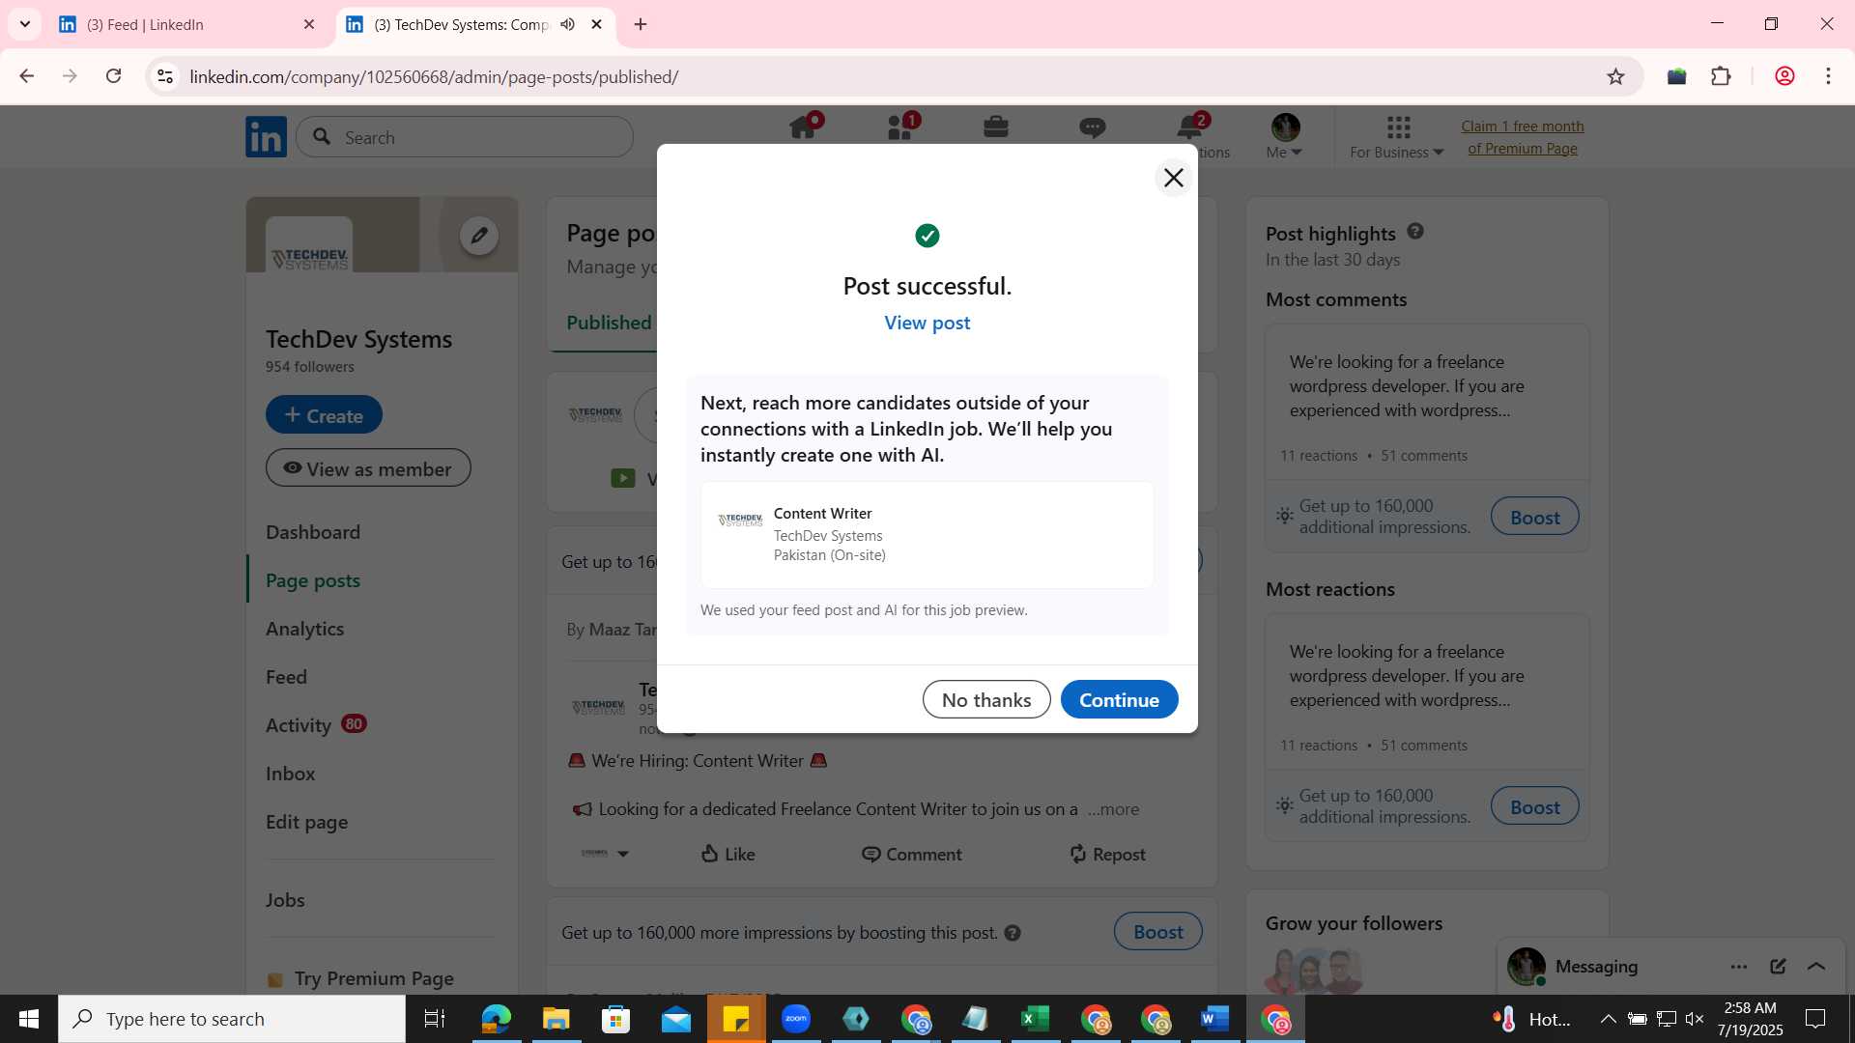The height and width of the screenshot is (1043, 1855).
Task: Open the Jobs briefcase icon
Action: click(996, 127)
